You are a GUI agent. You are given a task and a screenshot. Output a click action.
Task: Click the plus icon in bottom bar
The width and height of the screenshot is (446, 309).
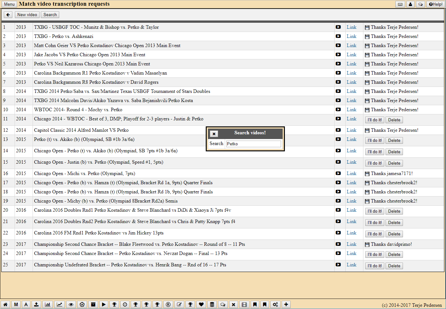point(286,304)
